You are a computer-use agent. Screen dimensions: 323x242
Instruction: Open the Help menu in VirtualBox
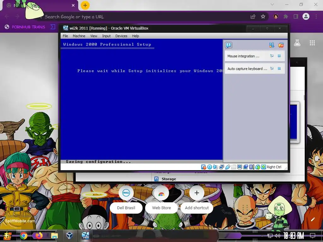pos(135,36)
